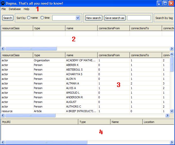The width and height of the screenshot is (175, 145).
Task: Click the Dogma paw icon in title bar
Action: click(3, 3)
